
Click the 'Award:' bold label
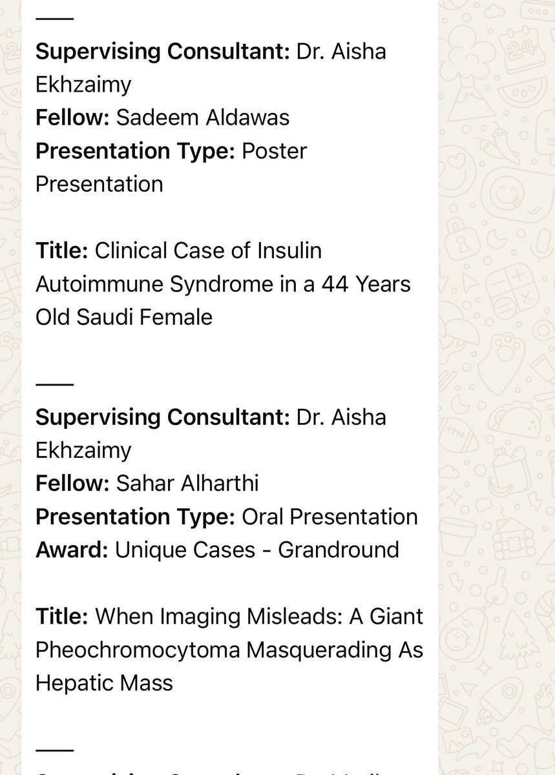click(x=72, y=550)
